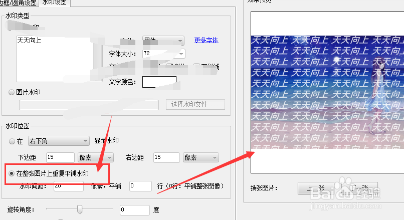Click the 平铺 rows number field
The width and height of the screenshot is (404, 220).
[140, 186]
